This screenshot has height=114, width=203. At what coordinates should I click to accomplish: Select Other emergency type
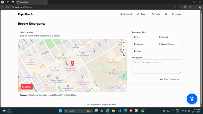(144, 51)
